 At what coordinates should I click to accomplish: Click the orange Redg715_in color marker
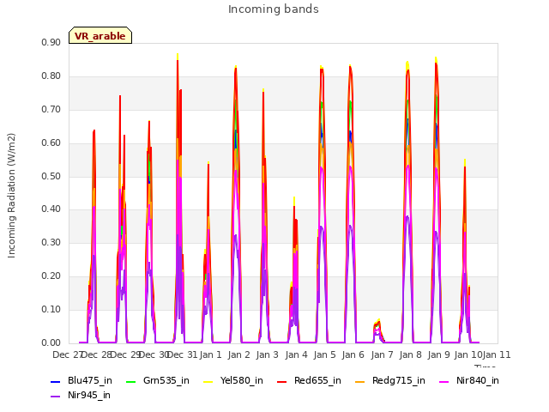[360, 381]
